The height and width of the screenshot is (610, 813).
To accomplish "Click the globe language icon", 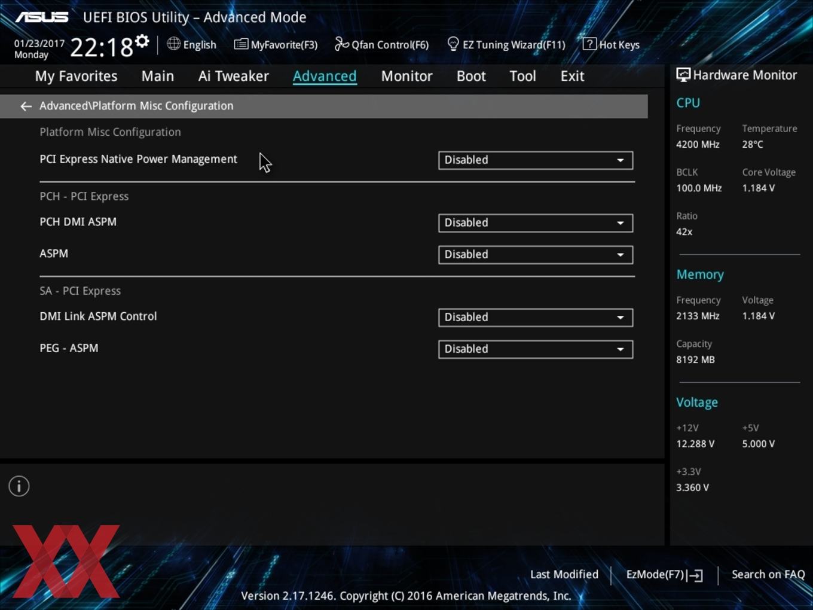I will click(x=173, y=44).
